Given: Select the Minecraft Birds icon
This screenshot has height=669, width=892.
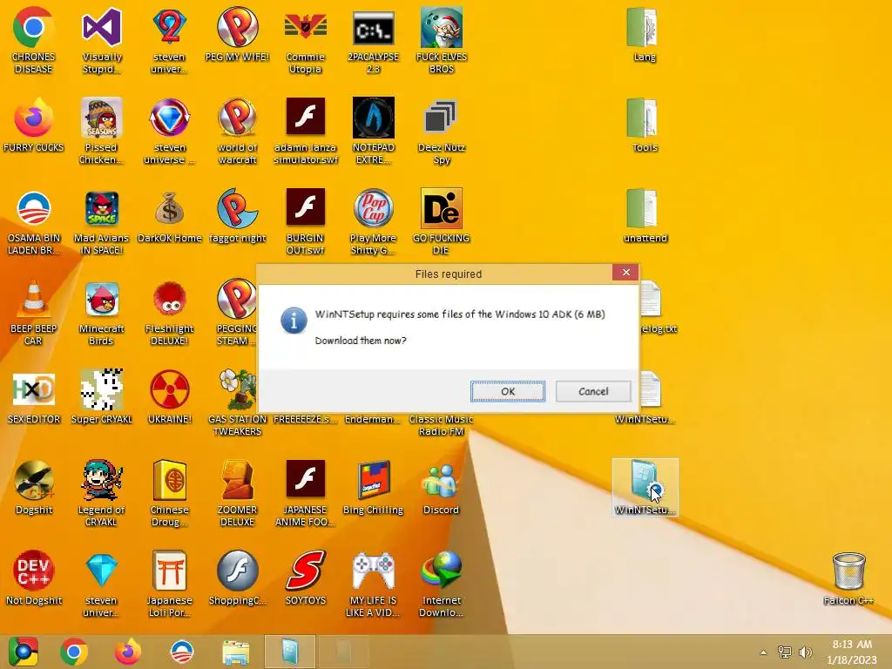Looking at the screenshot, I should coord(101,313).
